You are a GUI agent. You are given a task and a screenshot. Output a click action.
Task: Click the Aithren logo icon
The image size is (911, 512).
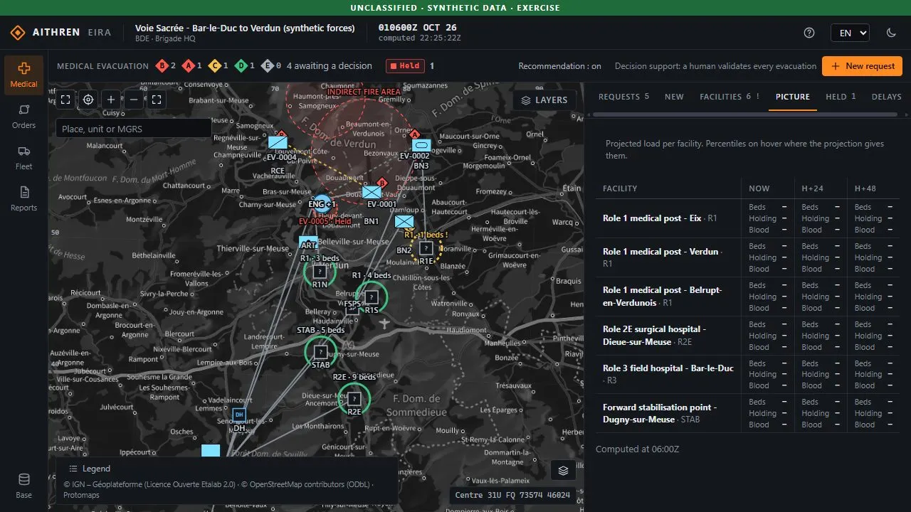click(17, 33)
